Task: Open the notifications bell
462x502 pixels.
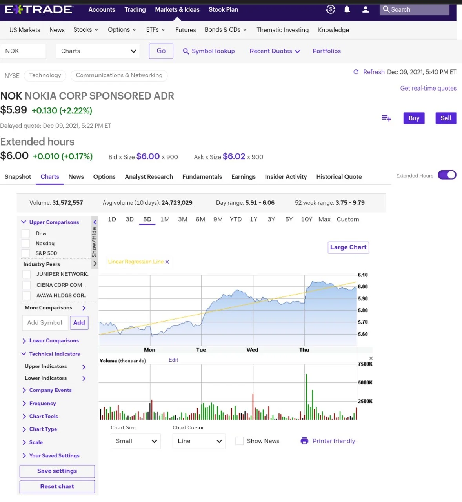Action: [347, 9]
